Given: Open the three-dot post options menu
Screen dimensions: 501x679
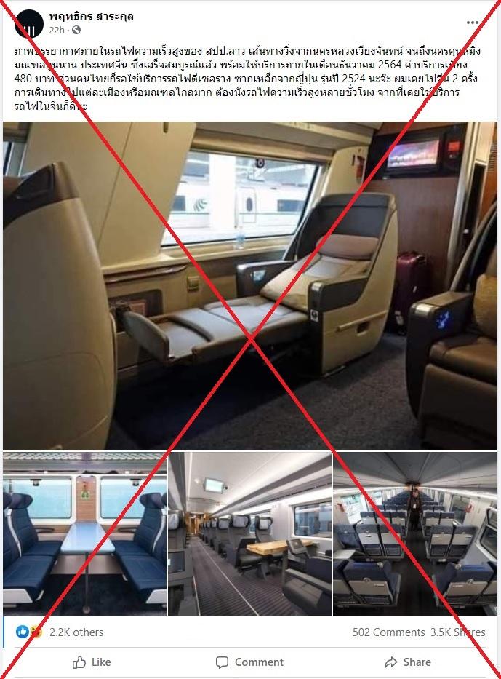Looking at the screenshot, I should (x=472, y=23).
